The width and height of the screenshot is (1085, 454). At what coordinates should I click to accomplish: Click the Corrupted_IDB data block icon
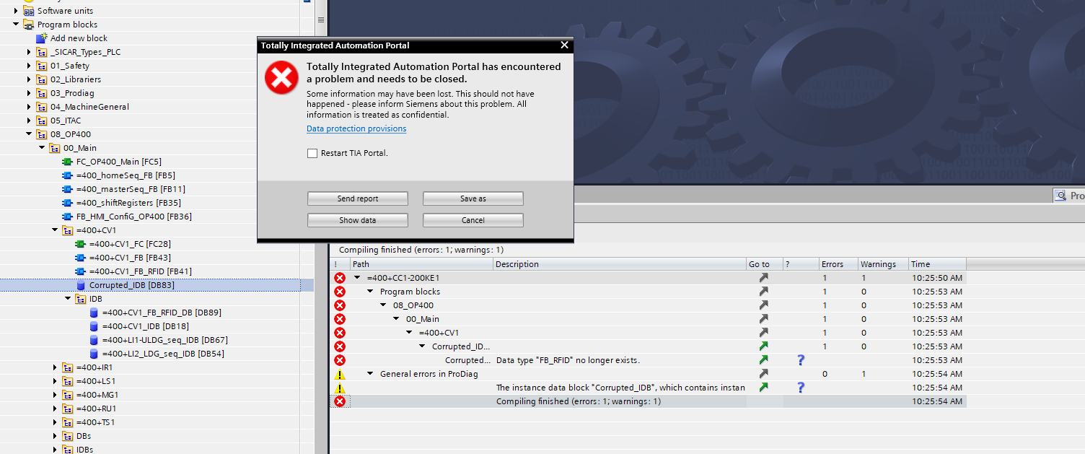81,285
